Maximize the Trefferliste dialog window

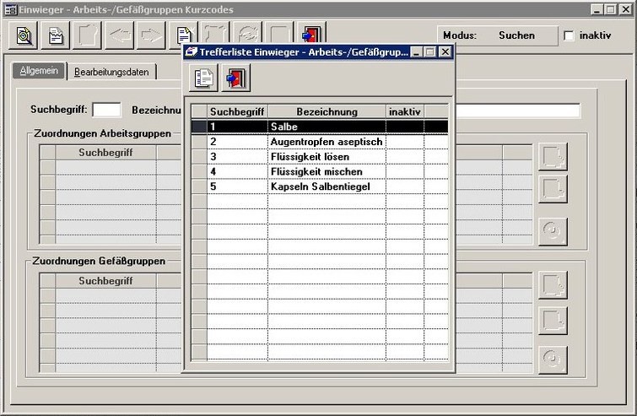pyautogui.click(x=429, y=52)
